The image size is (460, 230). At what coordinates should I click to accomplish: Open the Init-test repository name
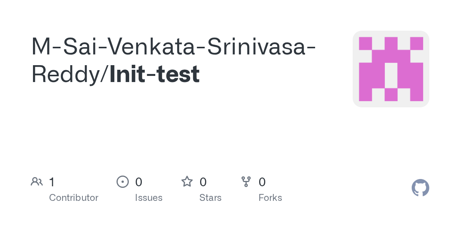click(154, 74)
